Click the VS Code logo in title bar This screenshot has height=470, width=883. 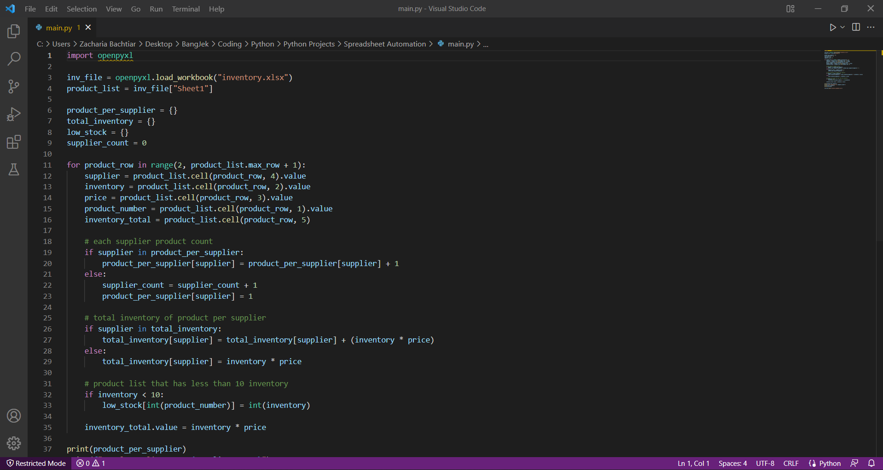tap(10, 9)
